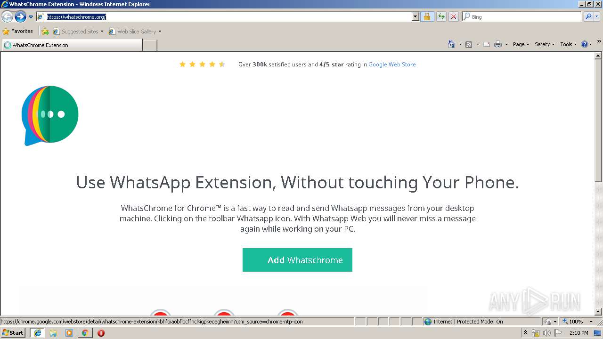The image size is (603, 339).
Task: Click the volume speaker tray icon
Action: (547, 333)
